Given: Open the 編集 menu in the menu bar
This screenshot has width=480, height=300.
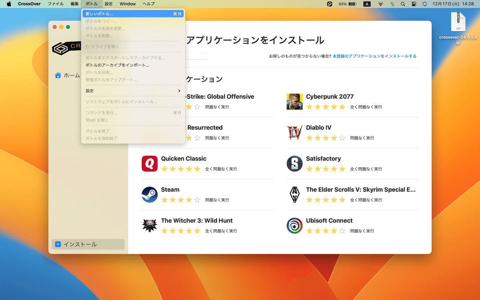Looking at the screenshot, I should point(74,4).
